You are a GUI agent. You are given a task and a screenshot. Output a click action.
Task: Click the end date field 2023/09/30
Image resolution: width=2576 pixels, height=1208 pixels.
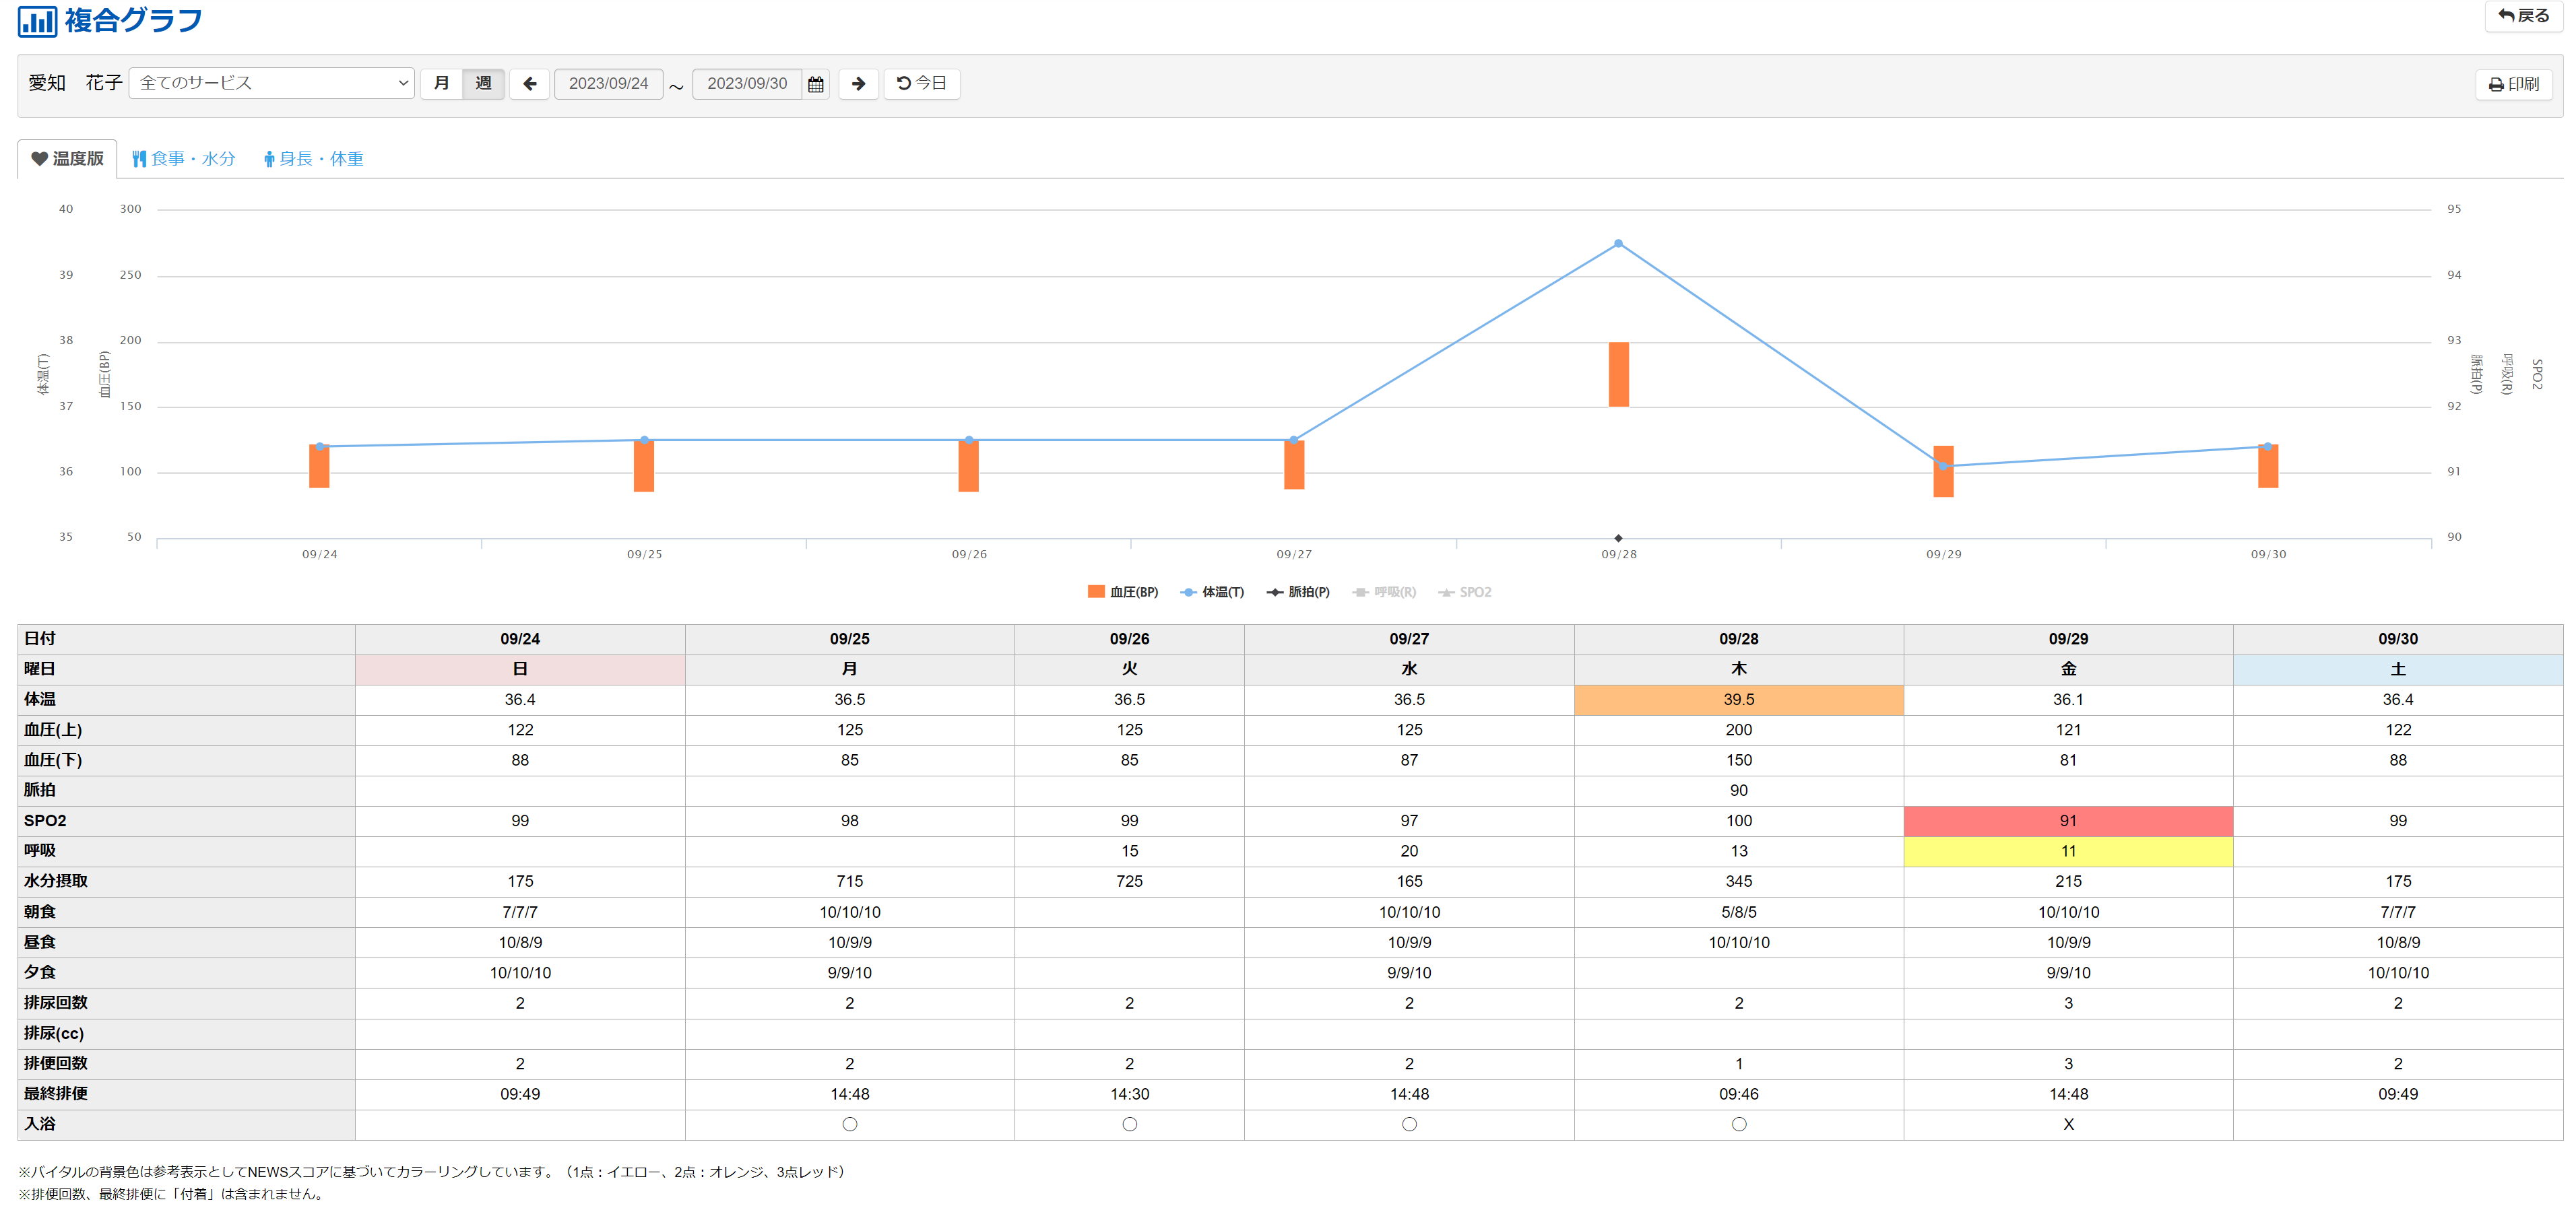tap(746, 84)
